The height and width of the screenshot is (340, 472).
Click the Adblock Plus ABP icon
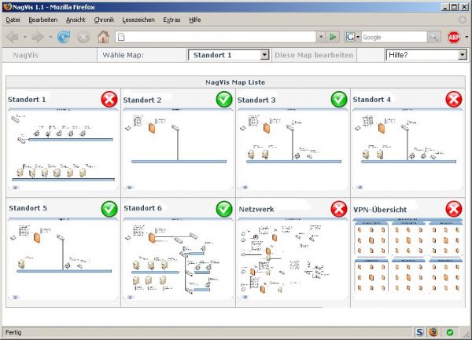click(454, 37)
